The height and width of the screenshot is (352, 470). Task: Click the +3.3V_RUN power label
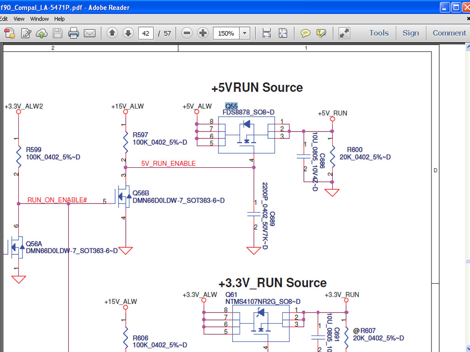pos(342,295)
